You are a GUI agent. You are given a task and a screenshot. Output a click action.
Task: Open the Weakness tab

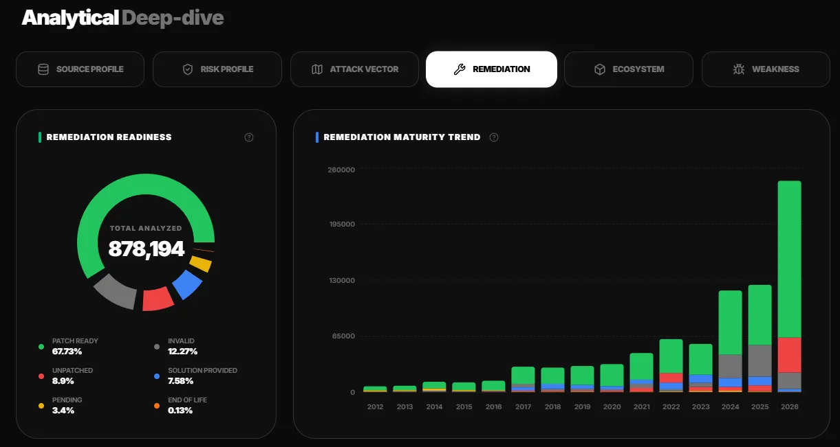766,69
